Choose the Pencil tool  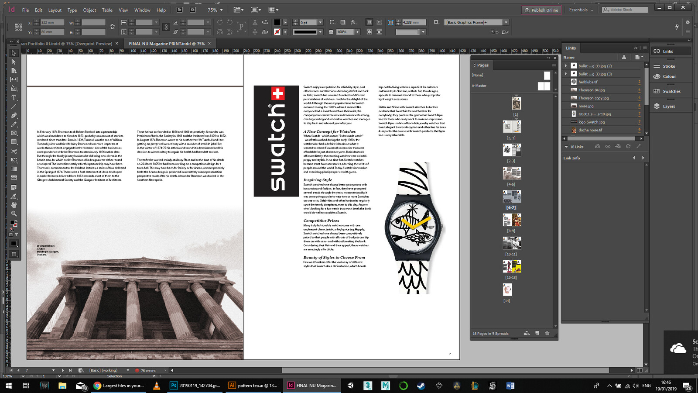coord(14,124)
